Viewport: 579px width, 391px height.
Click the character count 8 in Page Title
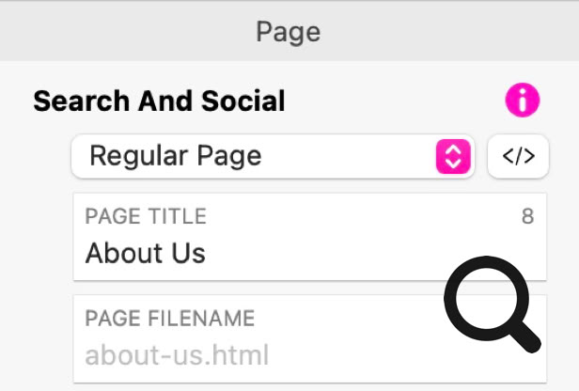(x=527, y=216)
